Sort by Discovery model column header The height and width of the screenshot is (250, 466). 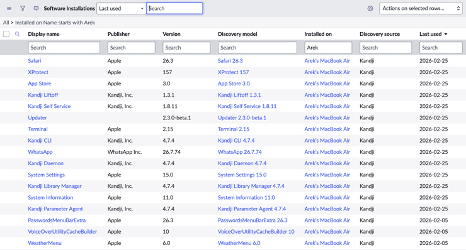[x=237, y=34]
